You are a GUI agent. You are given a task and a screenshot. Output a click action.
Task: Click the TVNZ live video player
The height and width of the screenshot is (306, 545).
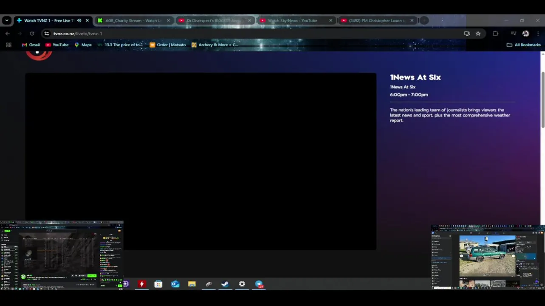200,161
